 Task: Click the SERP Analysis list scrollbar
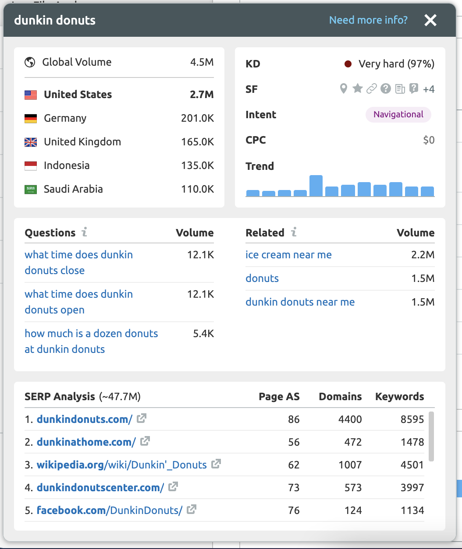tap(431, 436)
